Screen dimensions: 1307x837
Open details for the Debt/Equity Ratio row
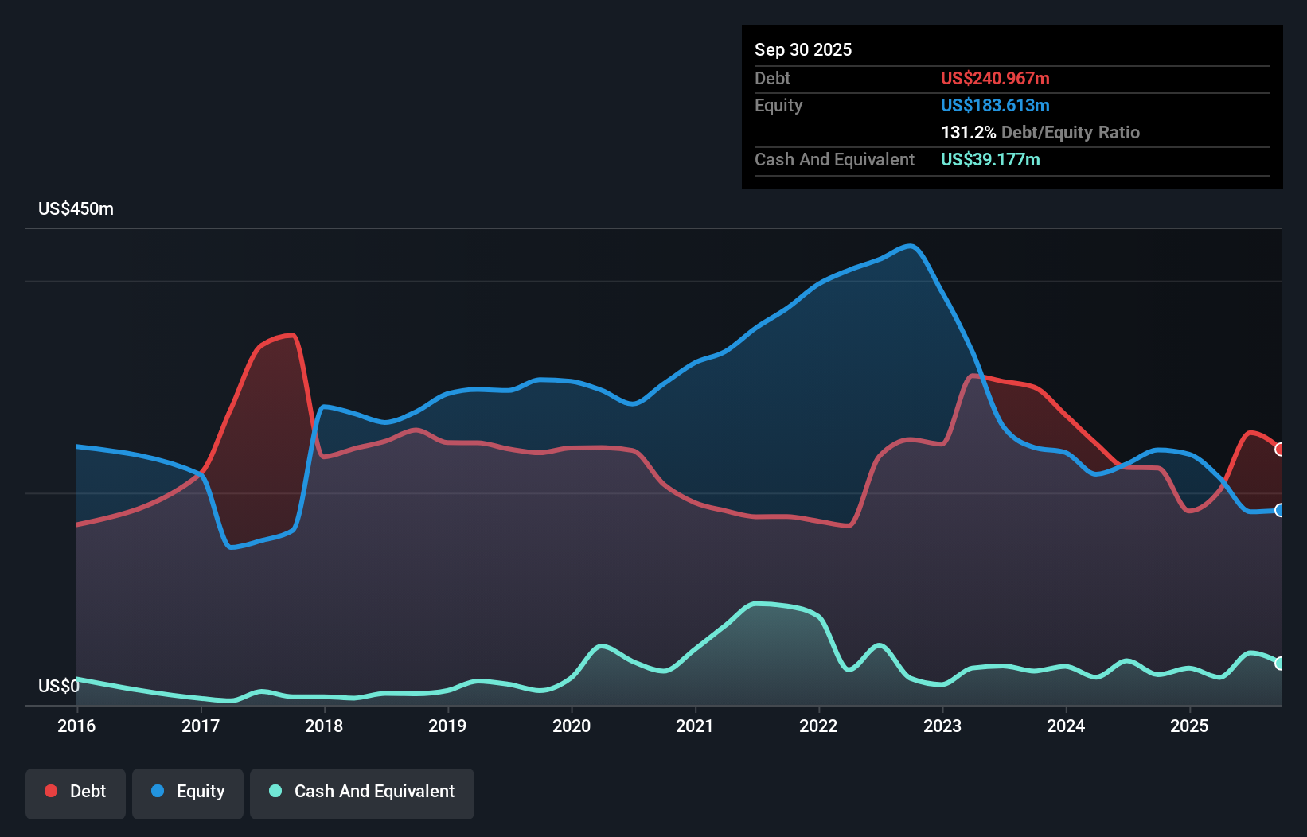pyautogui.click(x=1040, y=132)
